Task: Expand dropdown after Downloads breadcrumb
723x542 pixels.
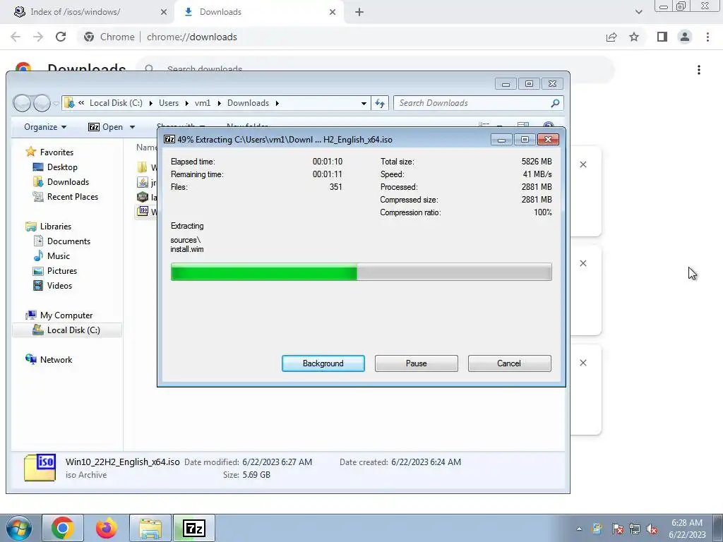Action: click(x=277, y=103)
